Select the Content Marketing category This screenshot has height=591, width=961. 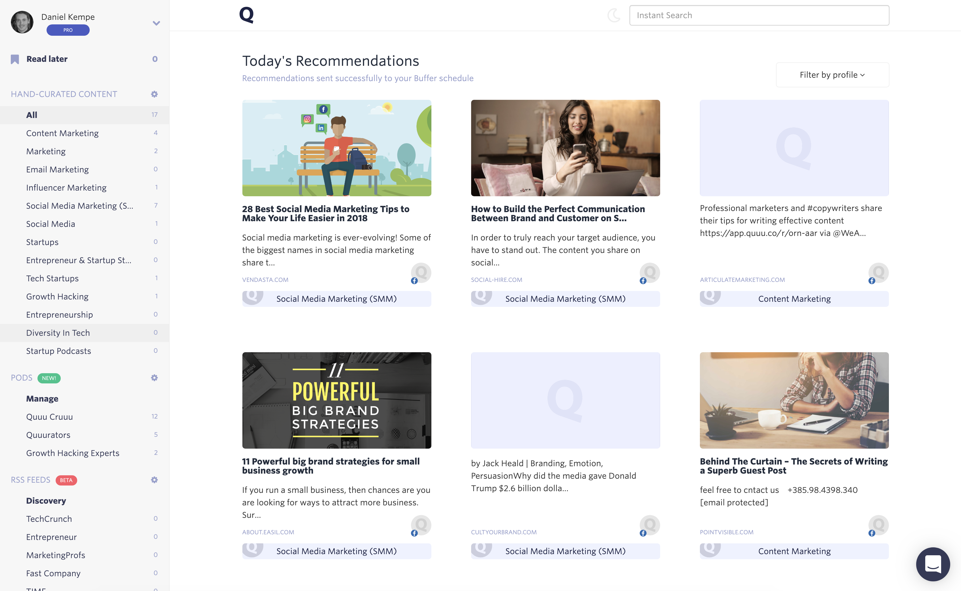tap(62, 133)
